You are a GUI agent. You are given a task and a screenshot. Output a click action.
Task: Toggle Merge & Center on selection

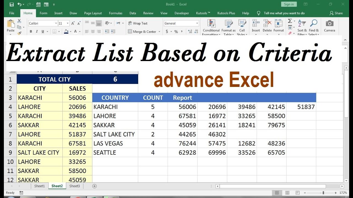[142, 32]
